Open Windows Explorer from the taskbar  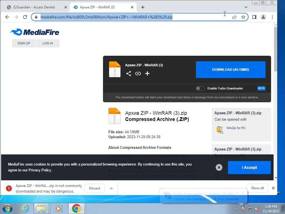click(x=41, y=208)
